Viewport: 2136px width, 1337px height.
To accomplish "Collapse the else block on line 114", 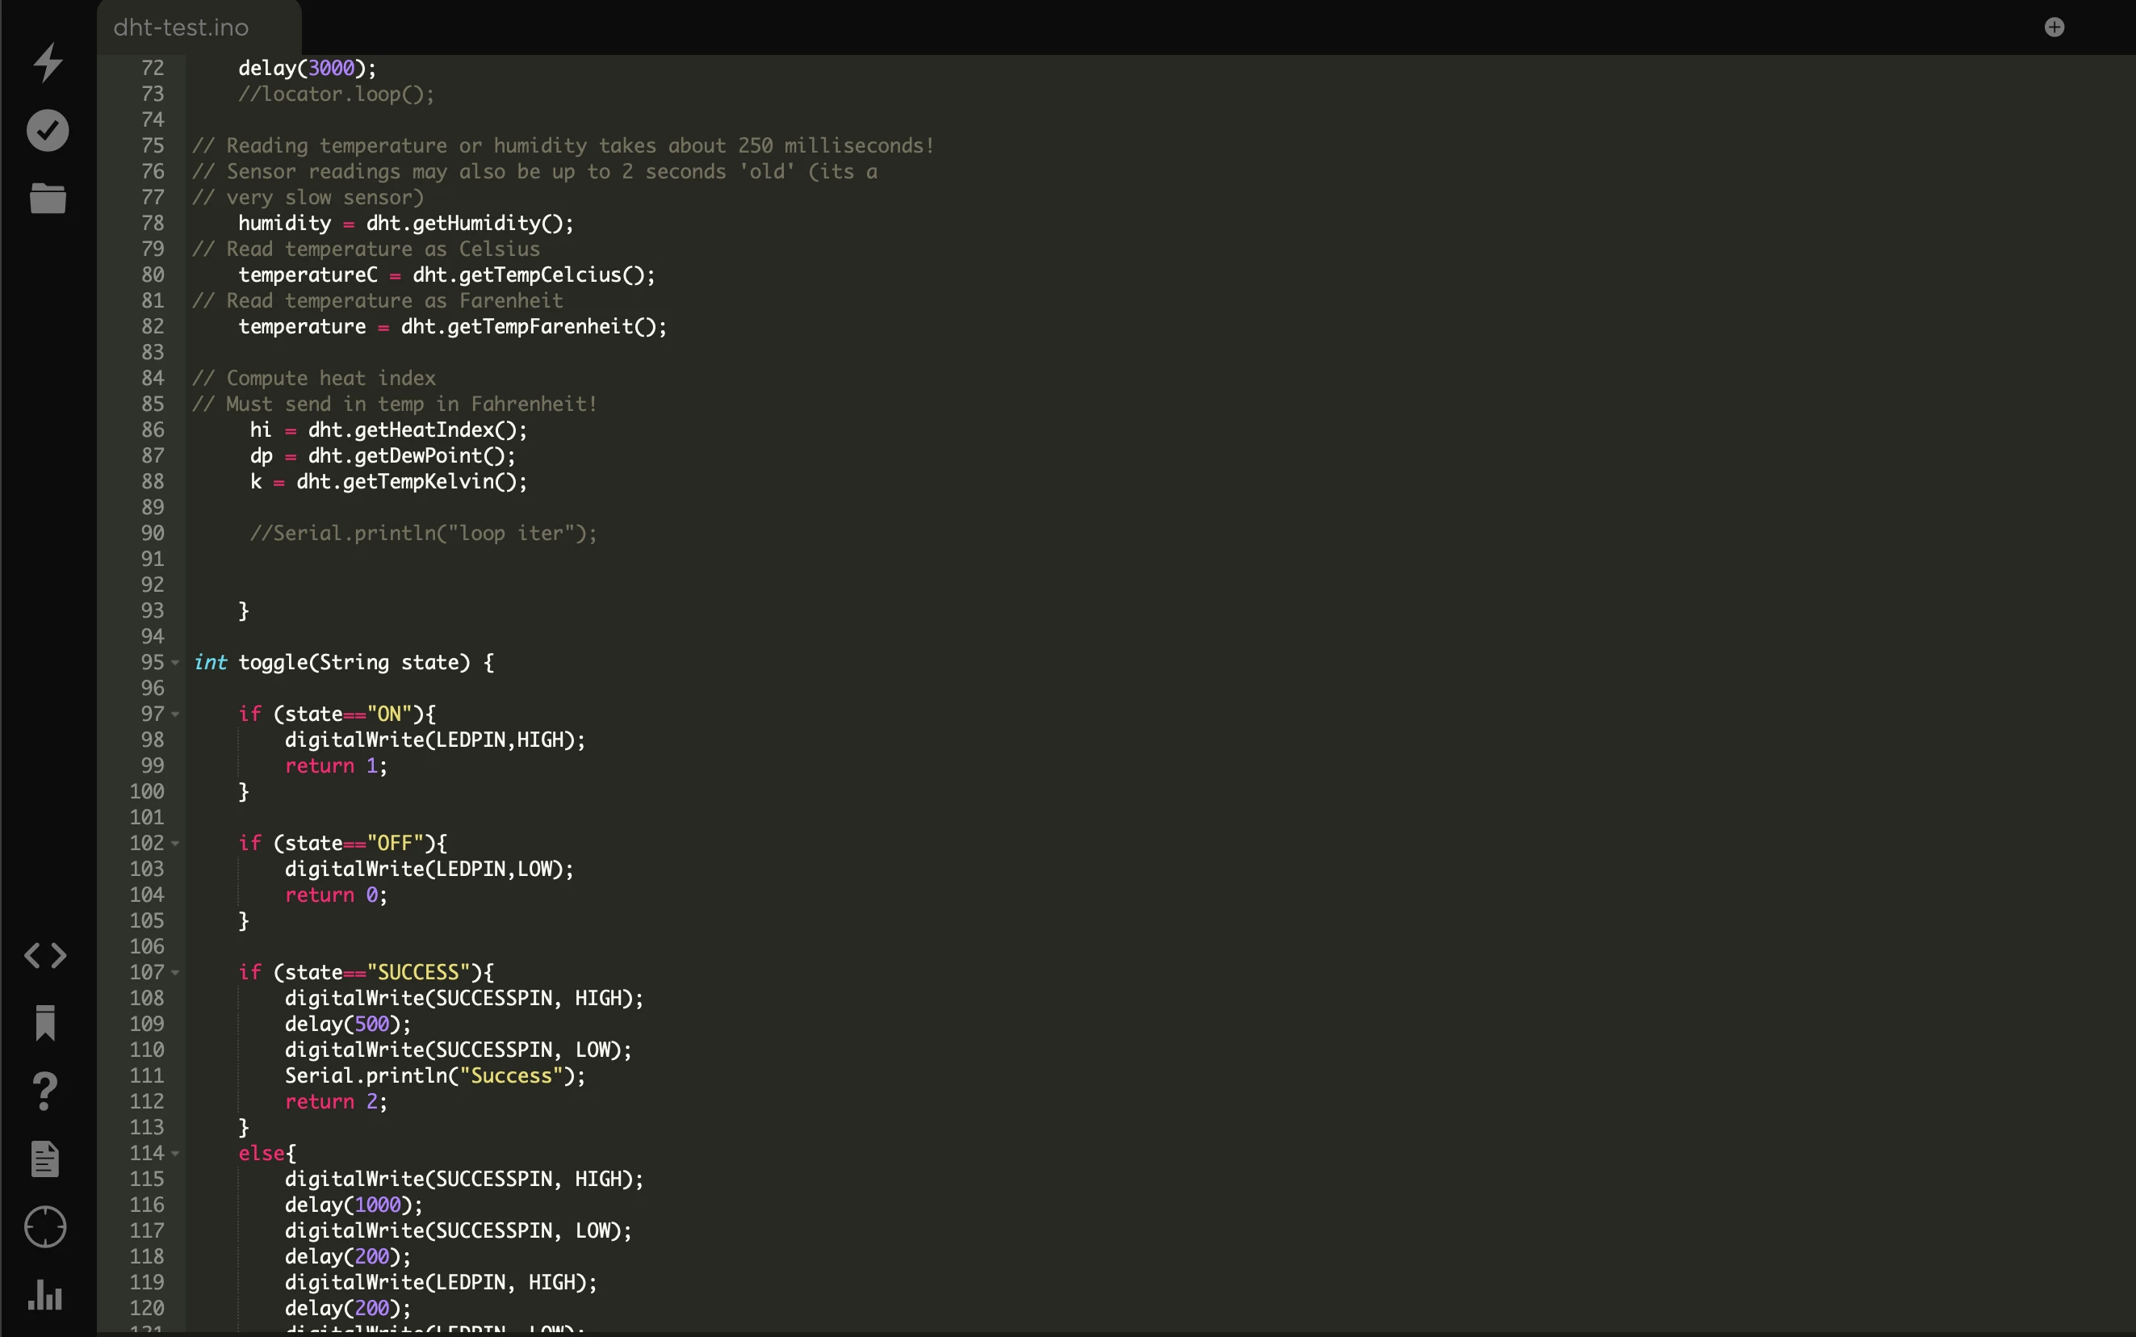I will point(175,1153).
